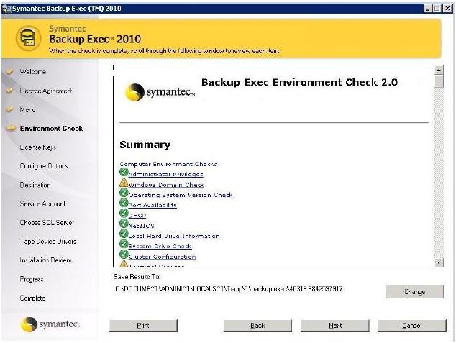
Task: Click the green check beside Port Availability
Action: (x=124, y=203)
